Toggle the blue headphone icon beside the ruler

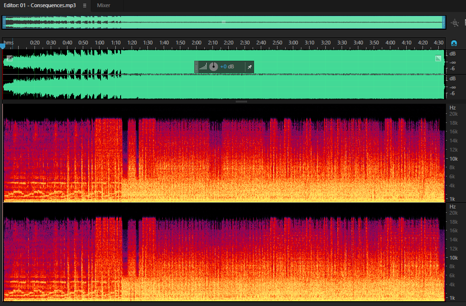tap(454, 44)
